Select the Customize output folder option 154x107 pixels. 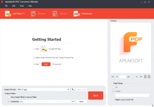coord(9,101)
